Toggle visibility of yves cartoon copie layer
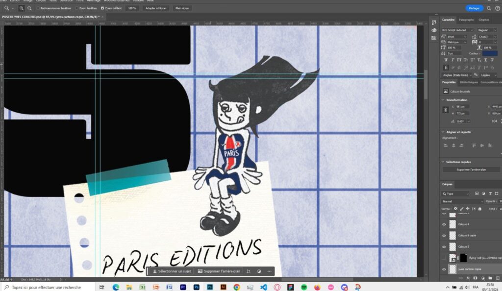 444,269
